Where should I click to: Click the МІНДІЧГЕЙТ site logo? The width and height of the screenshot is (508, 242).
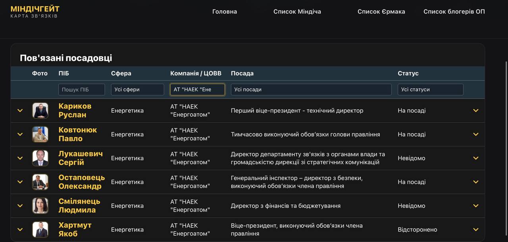35,12
